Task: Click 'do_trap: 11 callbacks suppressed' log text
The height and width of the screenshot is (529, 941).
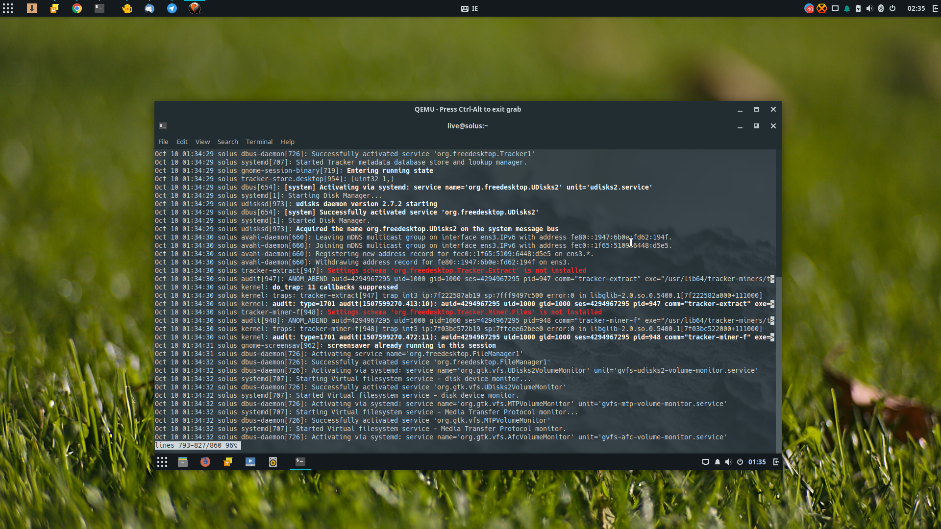Action: click(x=335, y=287)
